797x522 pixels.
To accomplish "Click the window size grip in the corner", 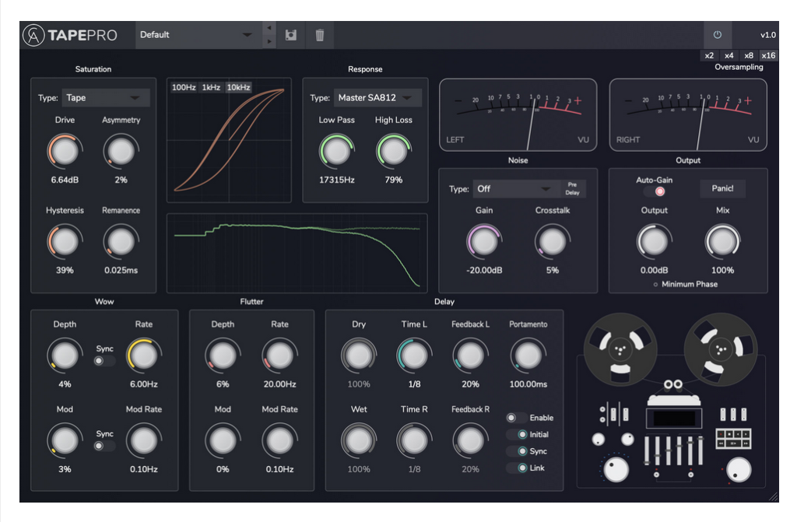I will pyautogui.click(x=773, y=496).
